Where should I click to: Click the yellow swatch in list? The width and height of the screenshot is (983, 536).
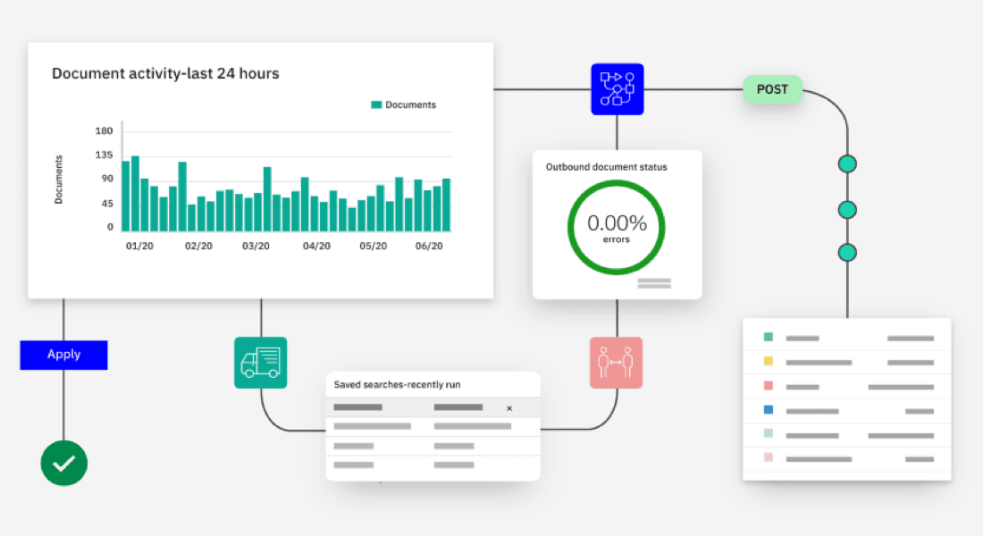pos(768,363)
